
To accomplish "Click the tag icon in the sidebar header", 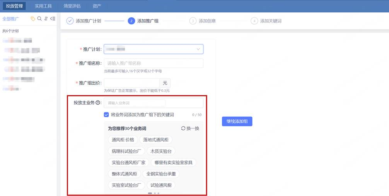I will pyautogui.click(x=33, y=19).
